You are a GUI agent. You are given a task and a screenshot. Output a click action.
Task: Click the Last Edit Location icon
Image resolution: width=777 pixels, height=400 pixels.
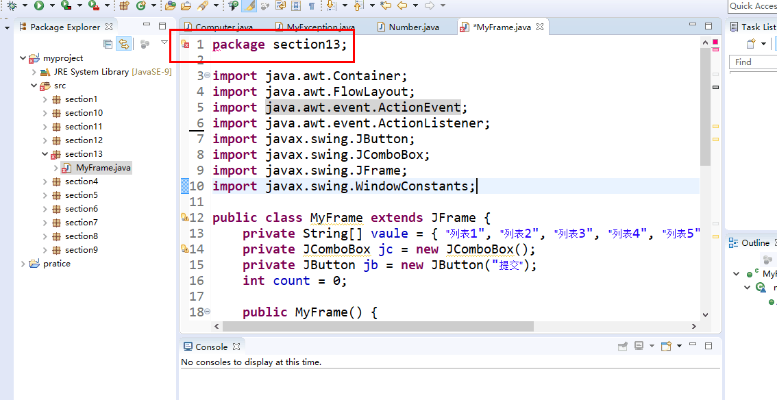click(x=386, y=5)
